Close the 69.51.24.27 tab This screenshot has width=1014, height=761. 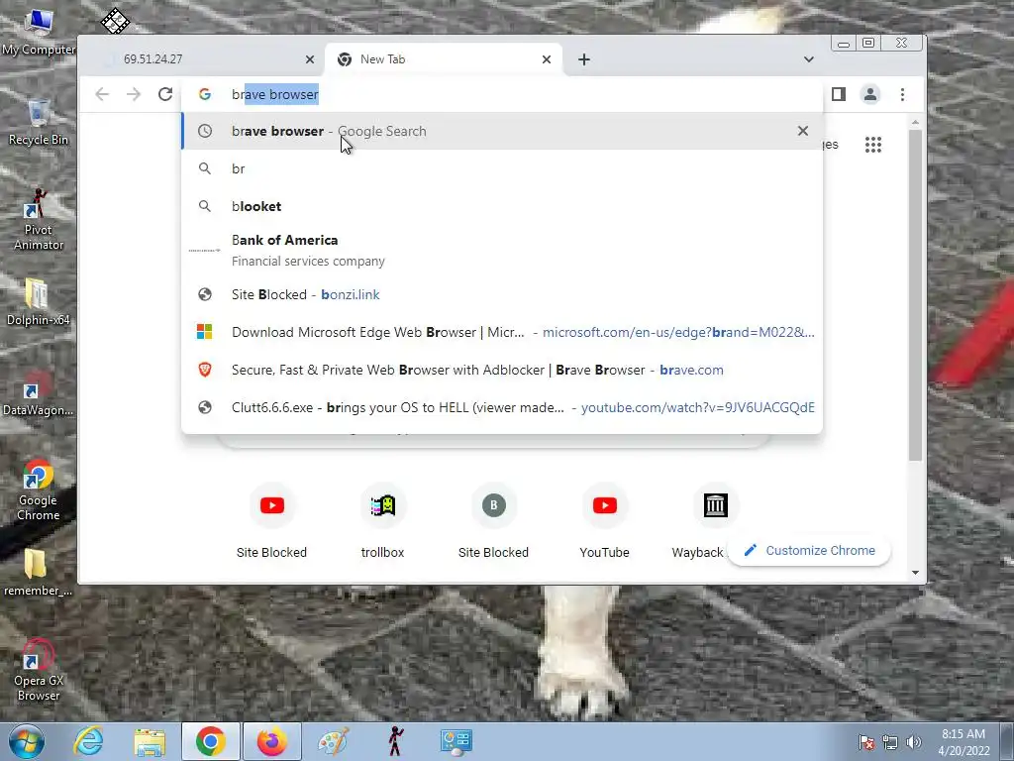310,59
